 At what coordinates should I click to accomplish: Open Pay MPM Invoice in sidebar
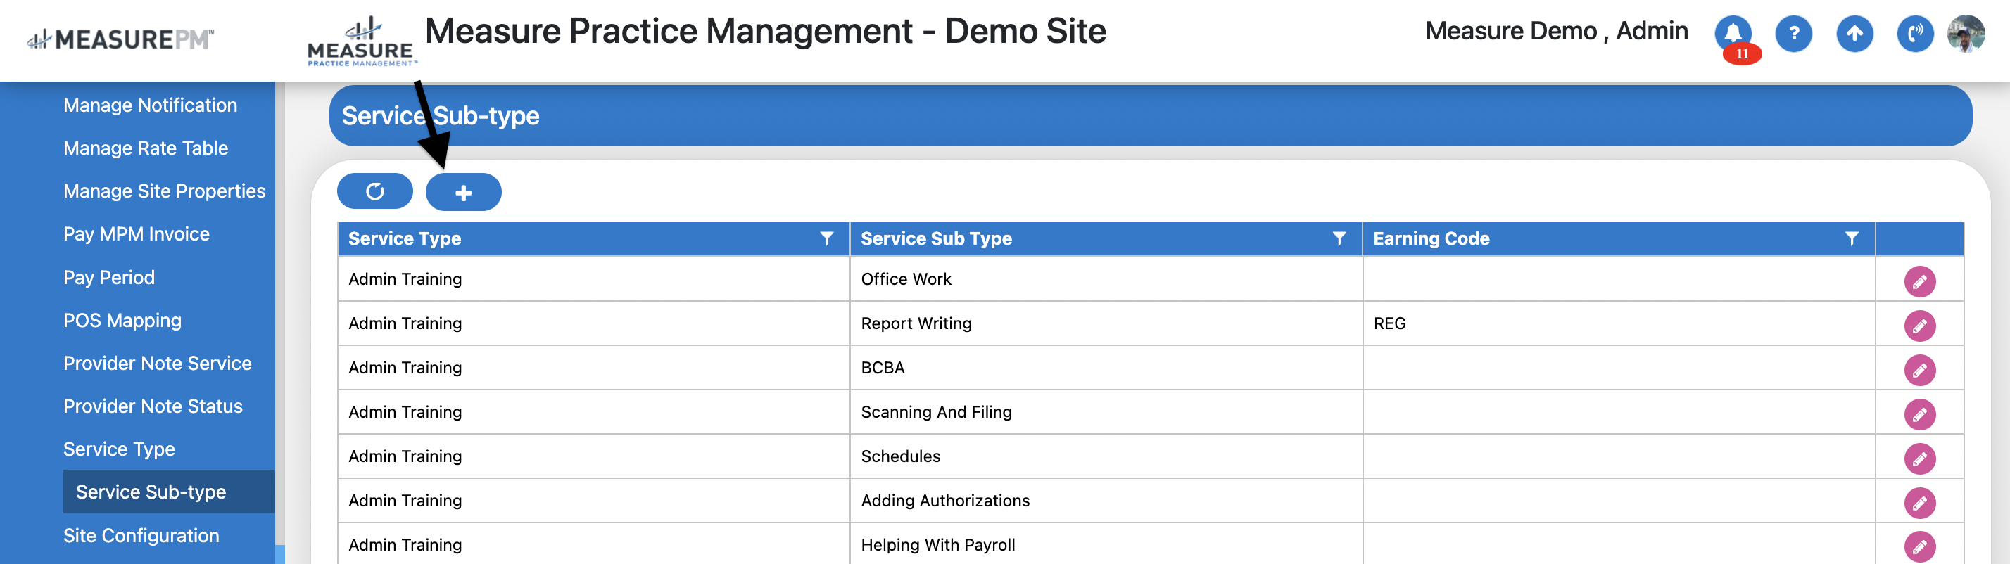tap(136, 234)
